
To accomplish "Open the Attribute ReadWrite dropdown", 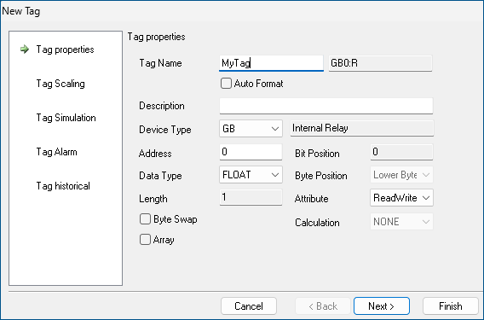I will [401, 198].
